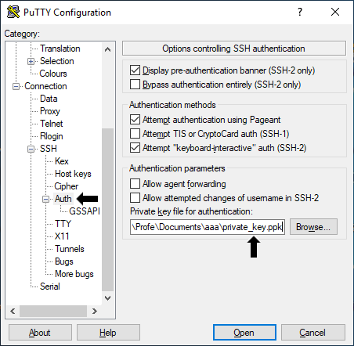Select the GSSAPI category

85,211
